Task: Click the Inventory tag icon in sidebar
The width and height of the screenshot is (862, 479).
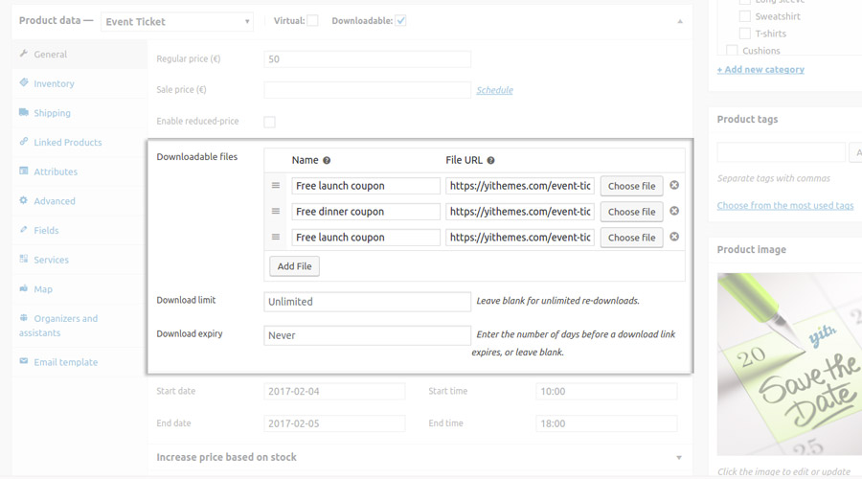Action: click(x=24, y=83)
